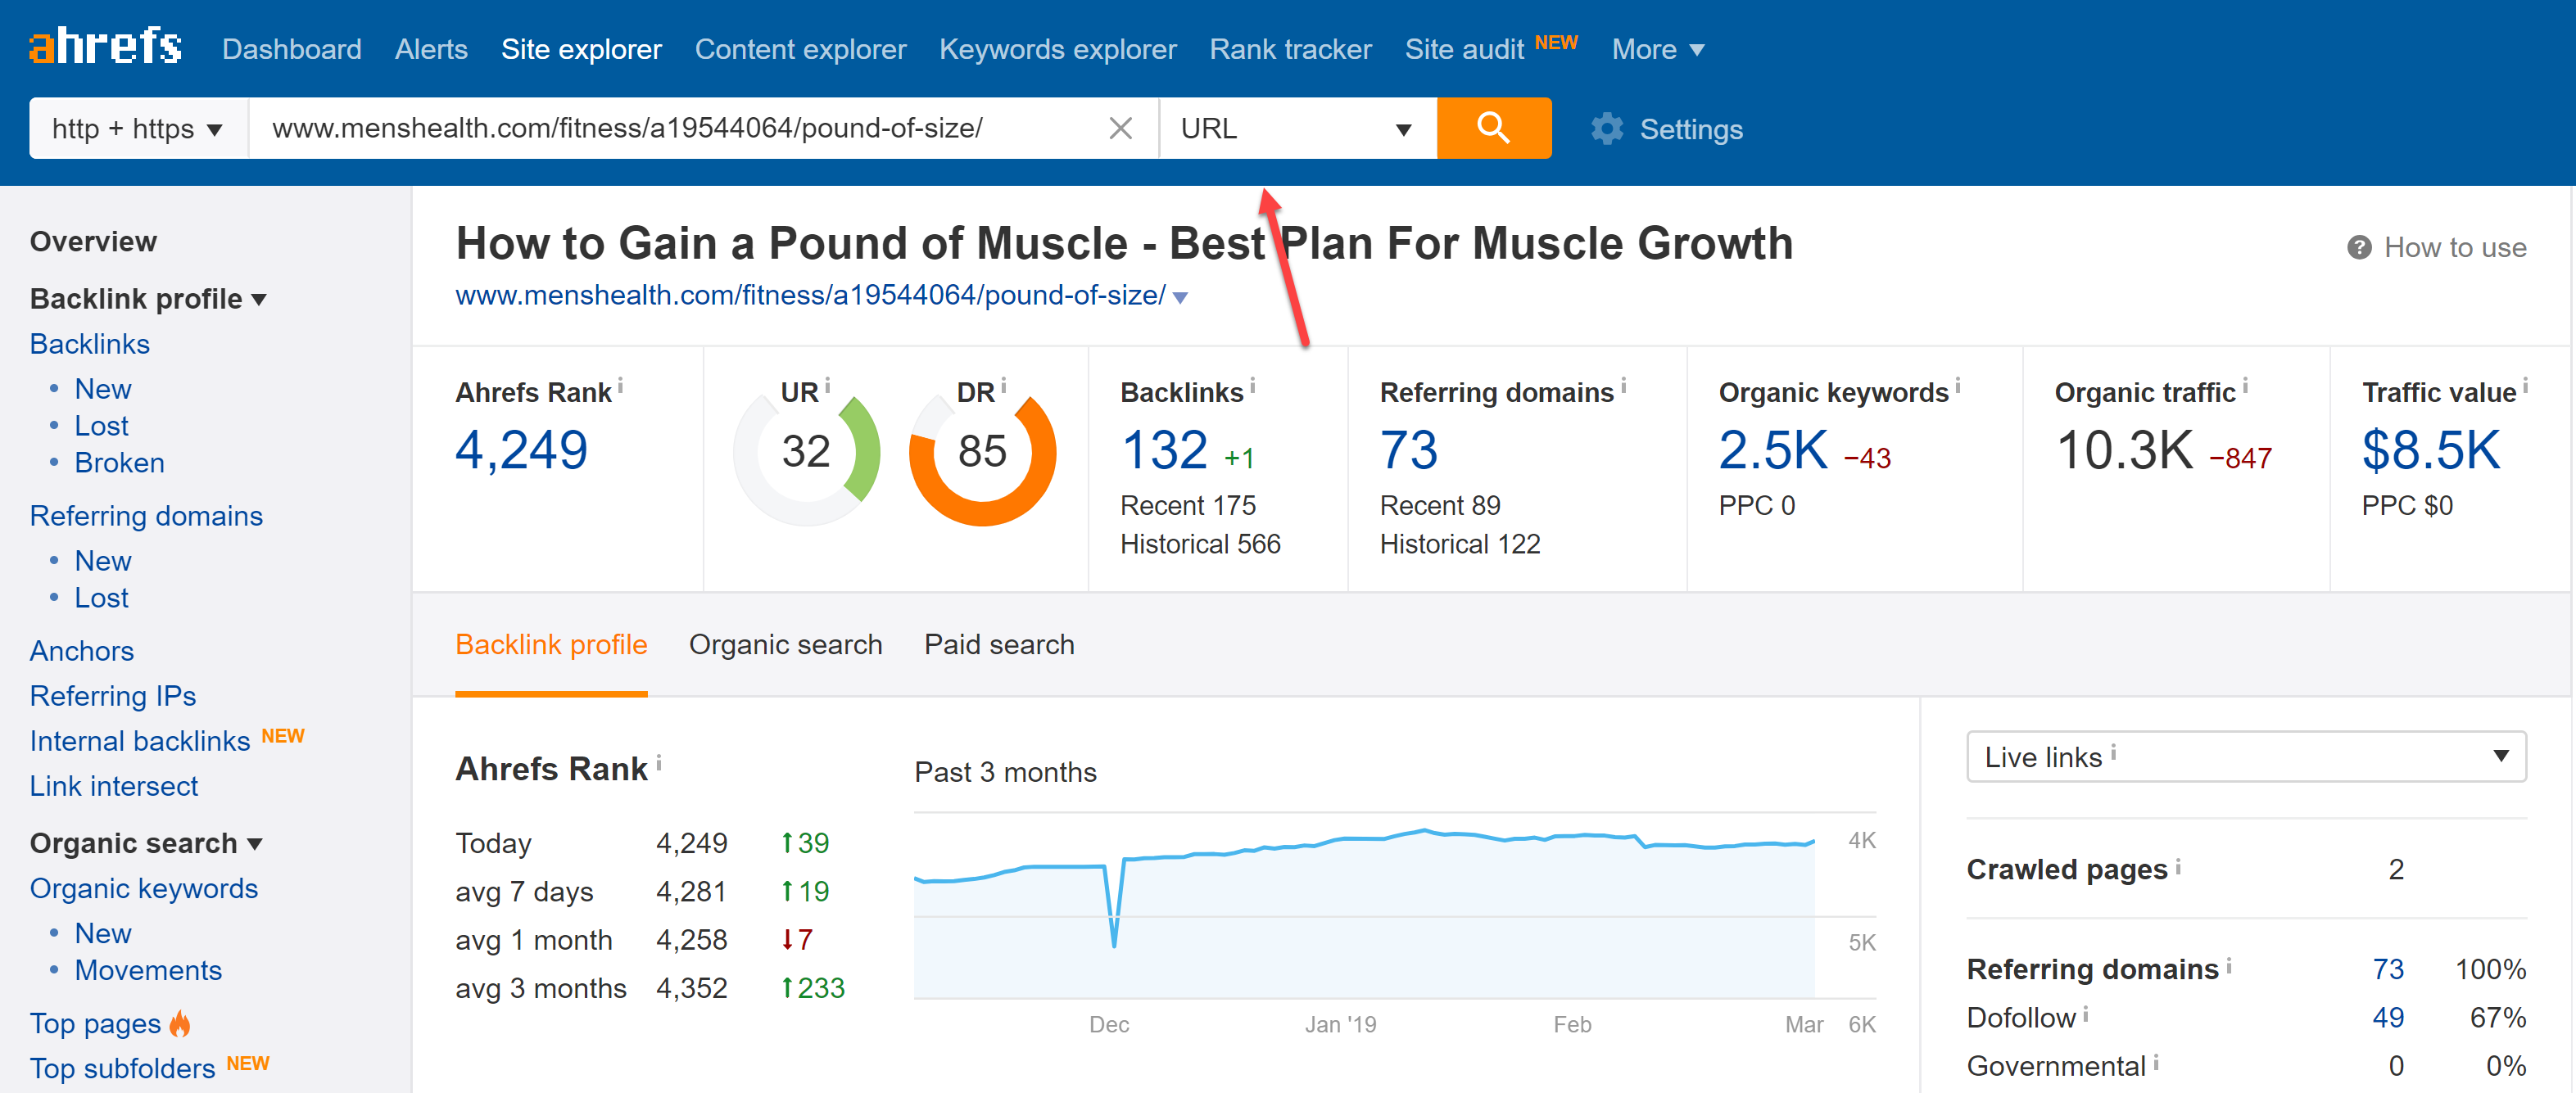Viewport: 2576px width, 1093px height.
Task: Open Rank tracker
Action: click(x=1290, y=49)
